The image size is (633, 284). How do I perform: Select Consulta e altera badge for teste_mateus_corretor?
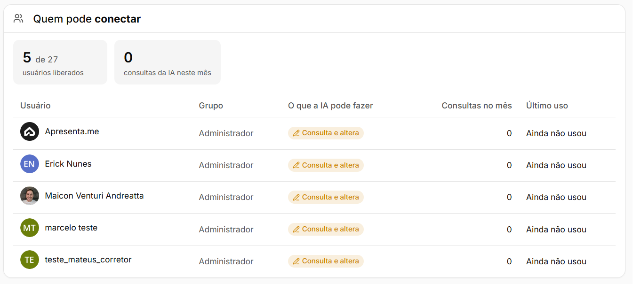pos(326,261)
